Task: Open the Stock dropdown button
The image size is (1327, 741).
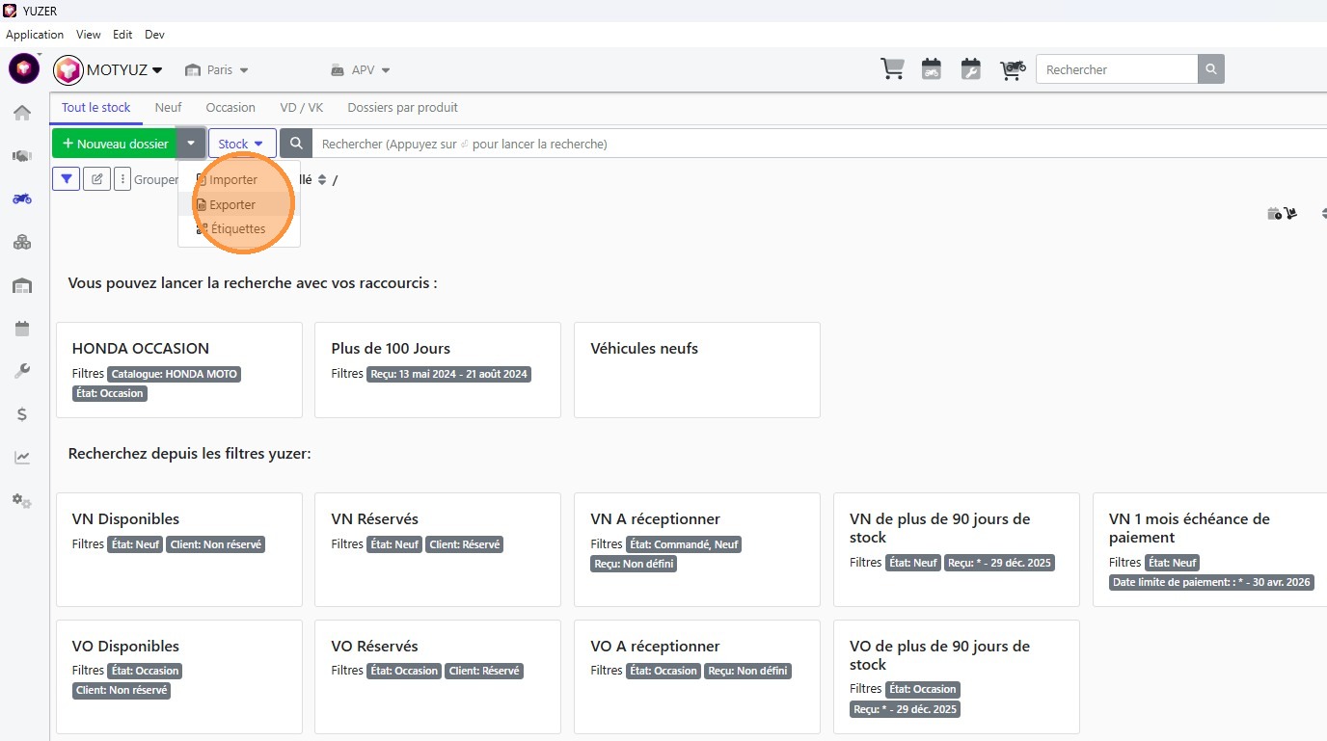Action: coord(241,144)
